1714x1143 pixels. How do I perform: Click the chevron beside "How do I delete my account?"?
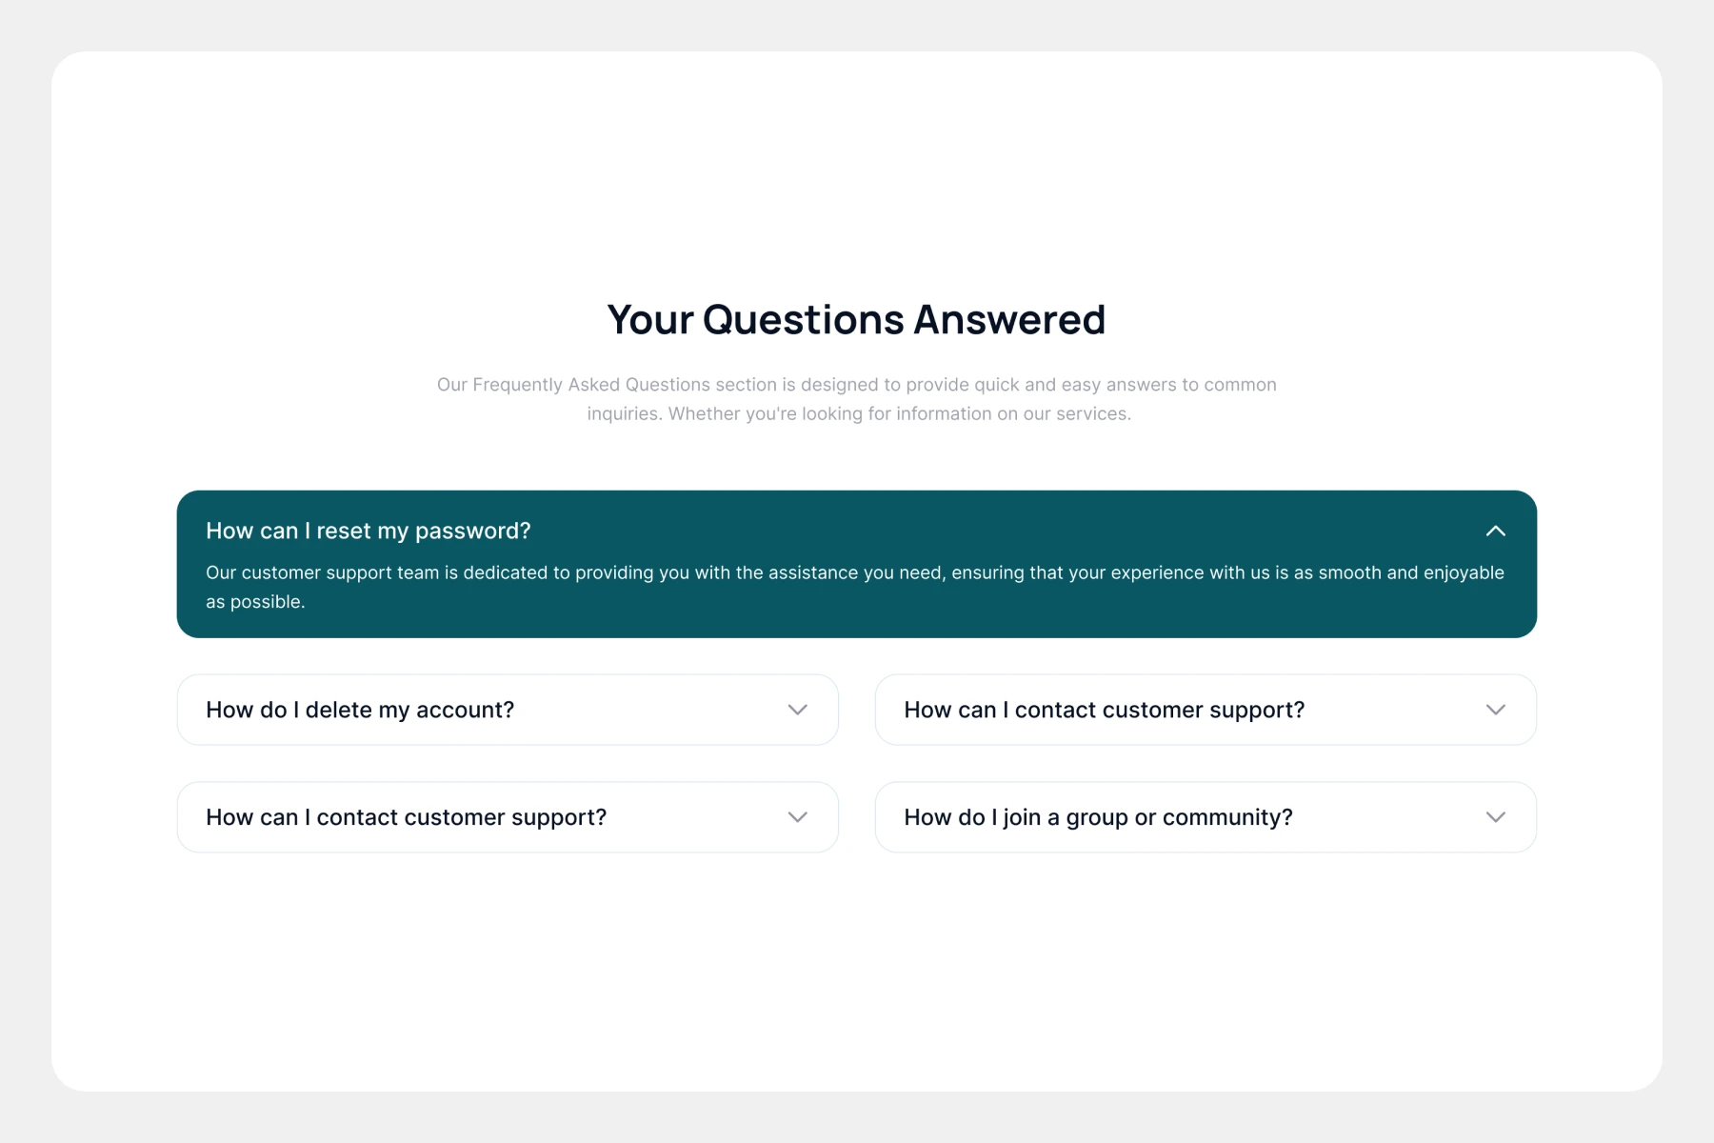point(798,710)
